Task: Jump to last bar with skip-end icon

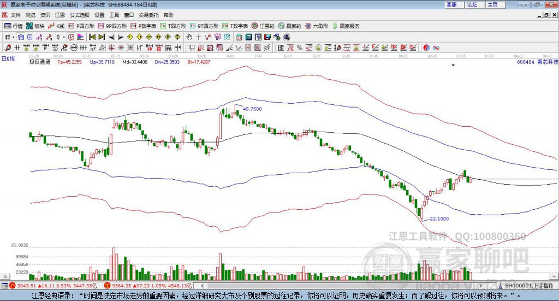Action: click(102, 37)
